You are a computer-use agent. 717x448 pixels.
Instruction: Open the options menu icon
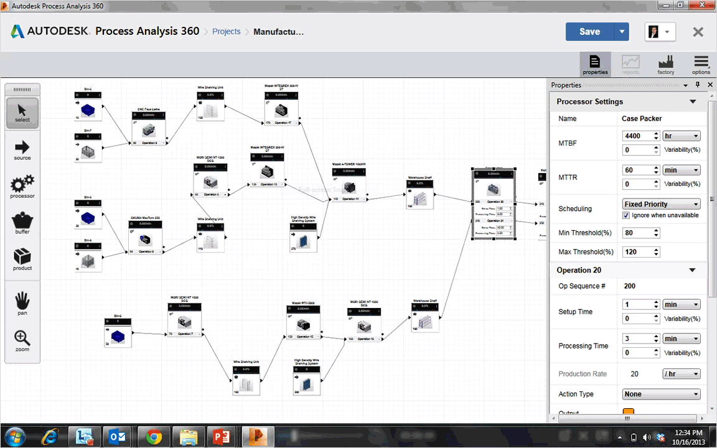[x=701, y=65]
